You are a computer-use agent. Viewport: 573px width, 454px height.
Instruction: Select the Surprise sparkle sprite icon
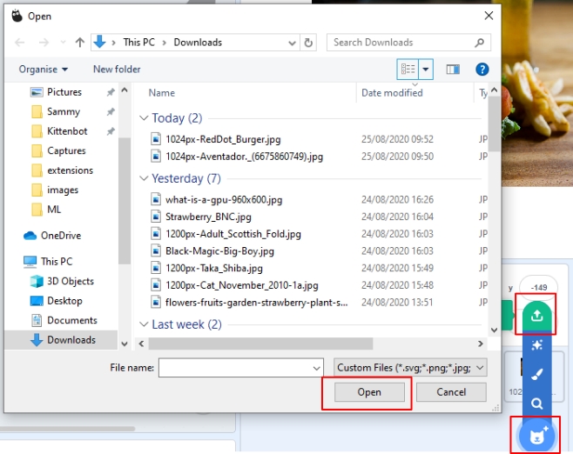[536, 346]
